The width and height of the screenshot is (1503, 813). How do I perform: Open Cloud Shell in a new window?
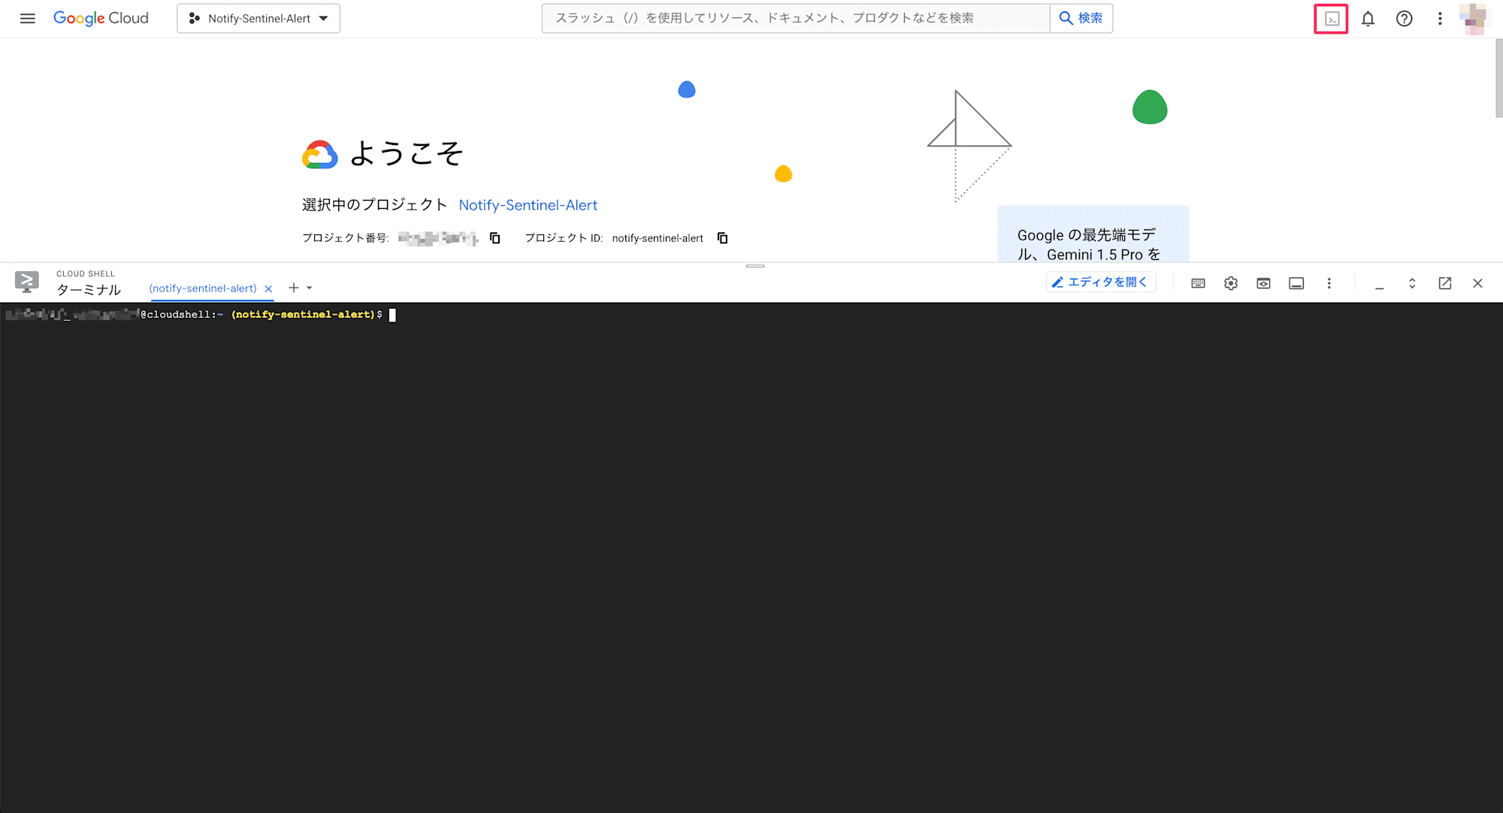(x=1444, y=283)
